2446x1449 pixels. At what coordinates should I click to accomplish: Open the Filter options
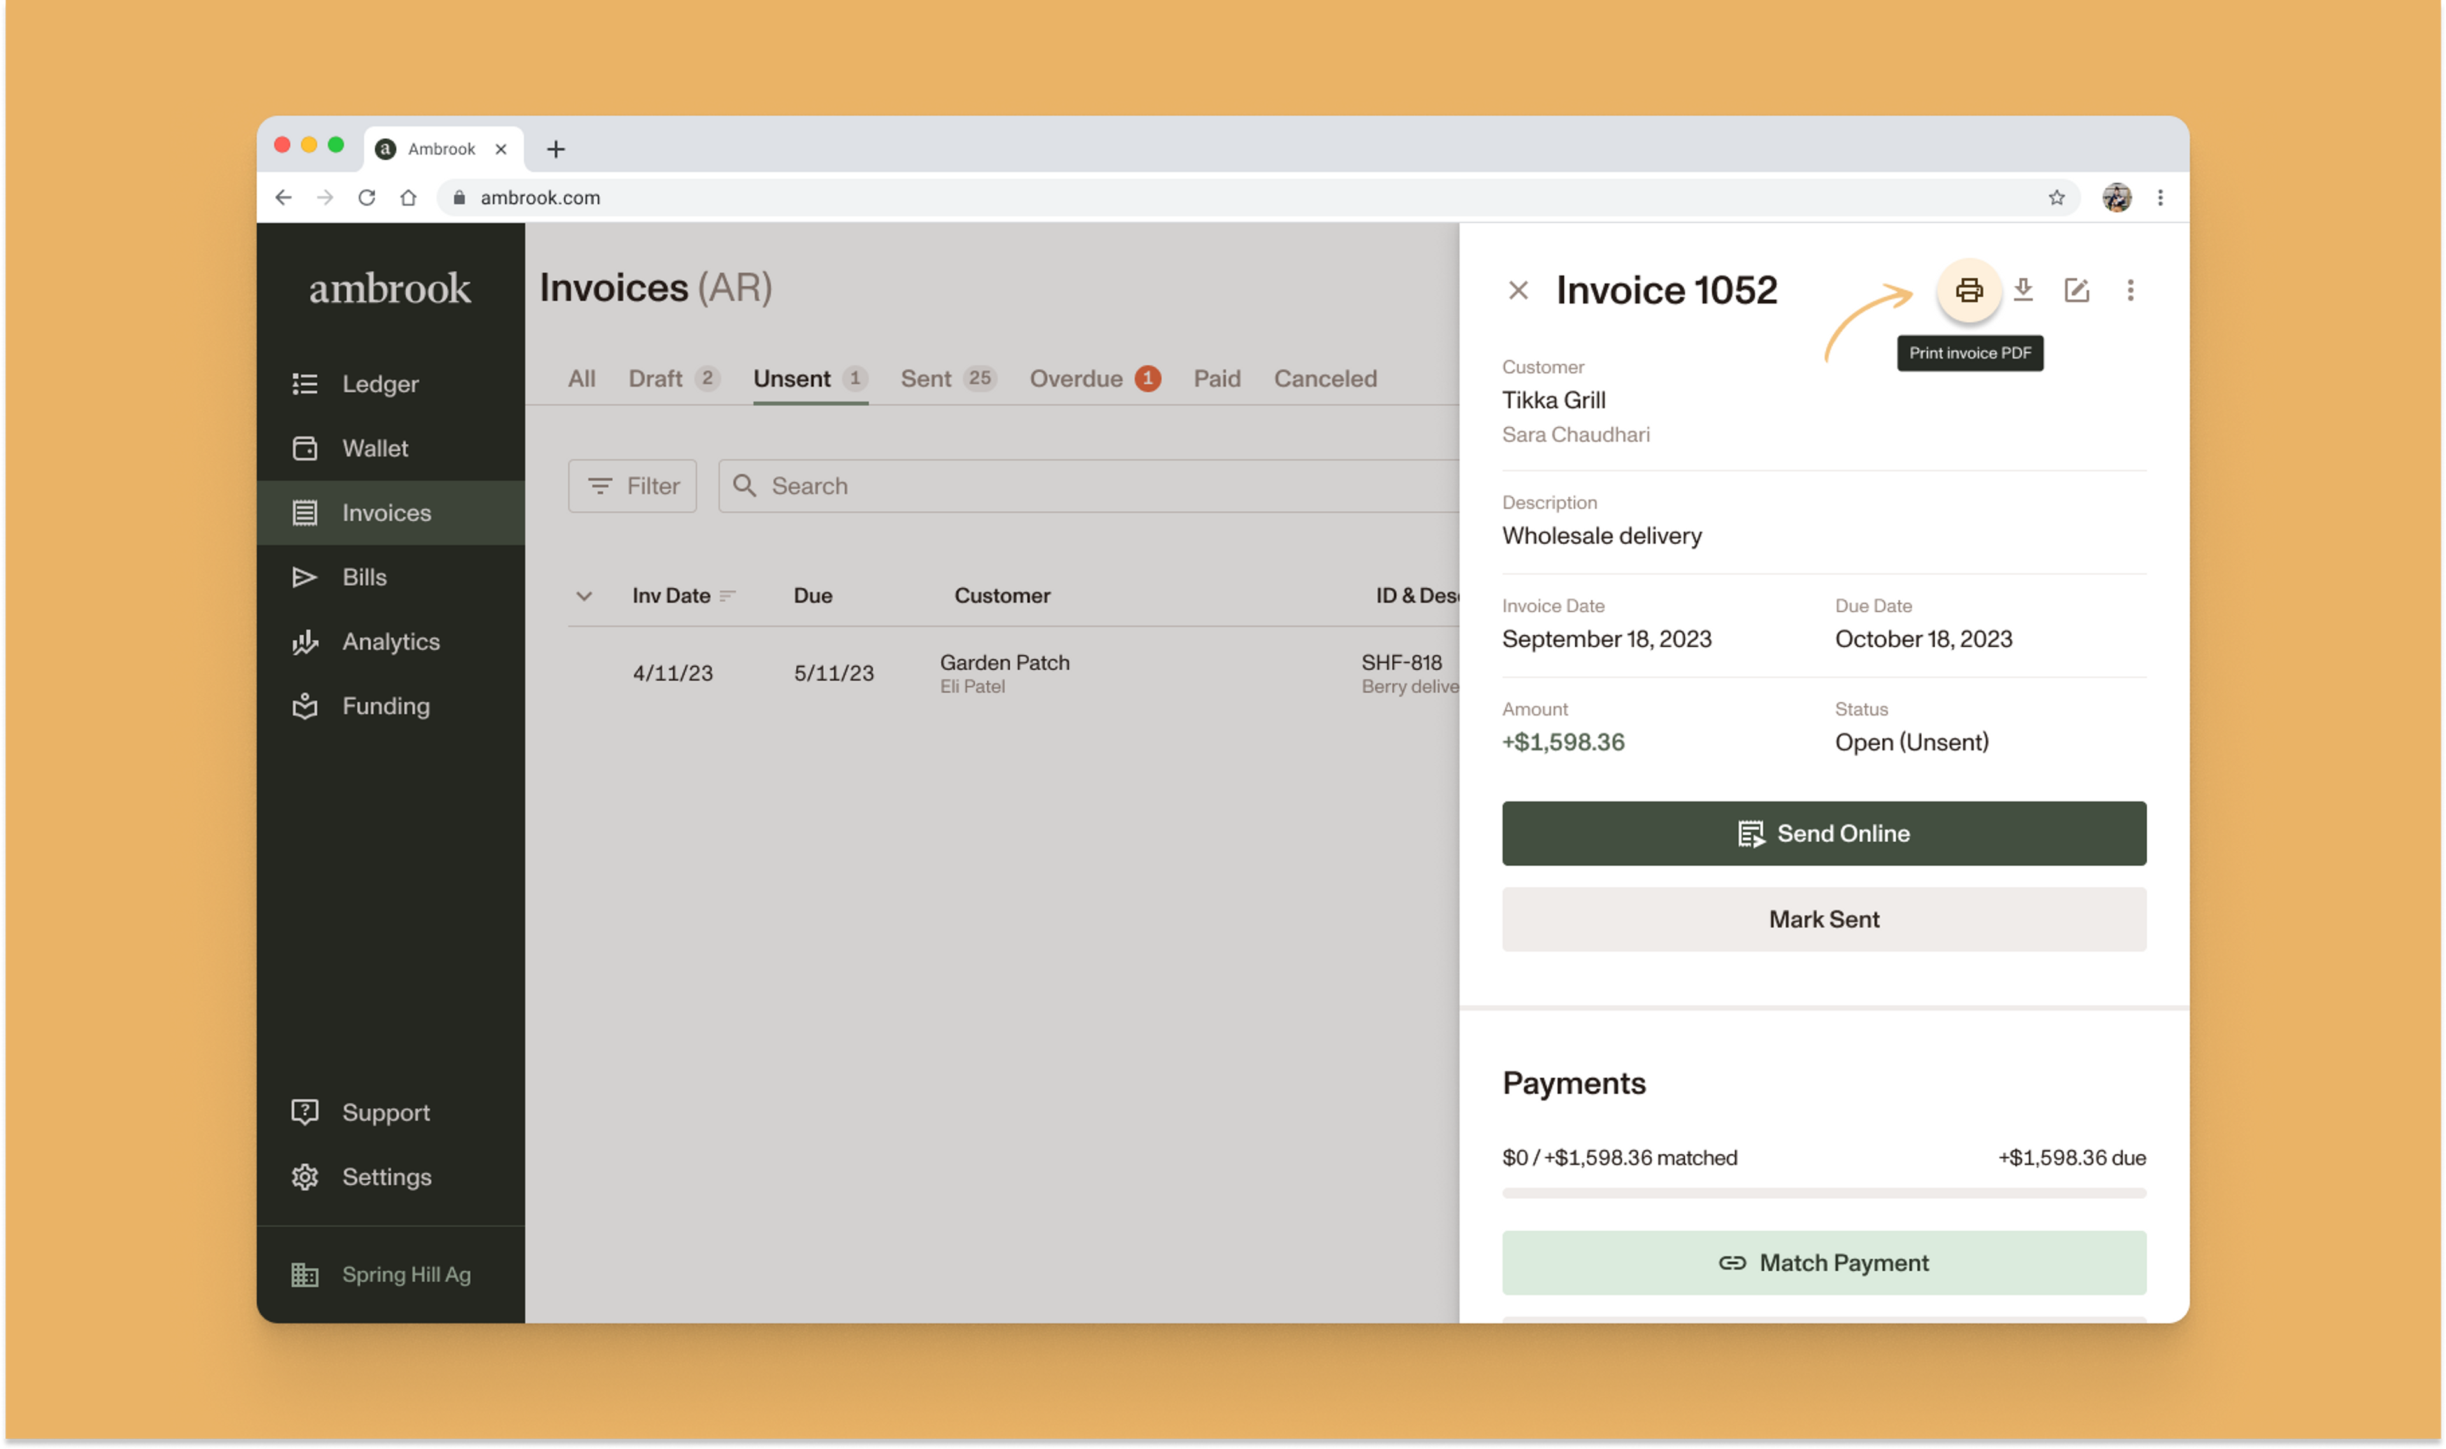tap(632, 485)
